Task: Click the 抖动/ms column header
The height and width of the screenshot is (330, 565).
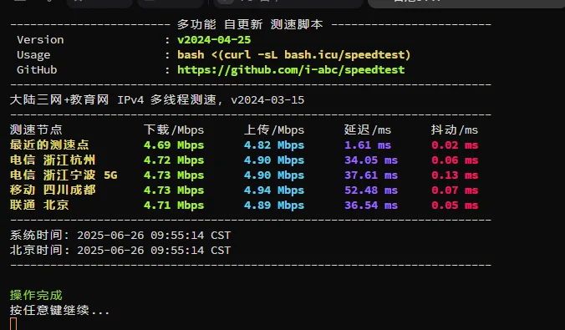Action: pos(455,129)
